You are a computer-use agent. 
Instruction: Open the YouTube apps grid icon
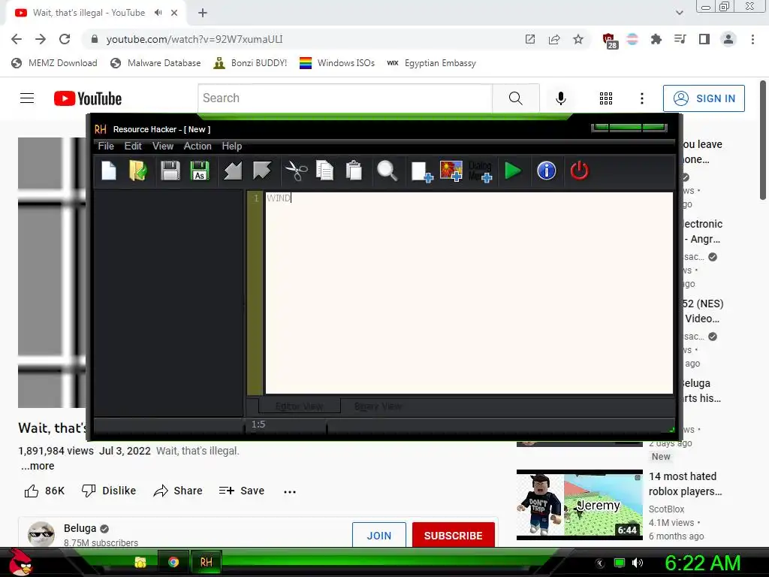[x=606, y=98]
